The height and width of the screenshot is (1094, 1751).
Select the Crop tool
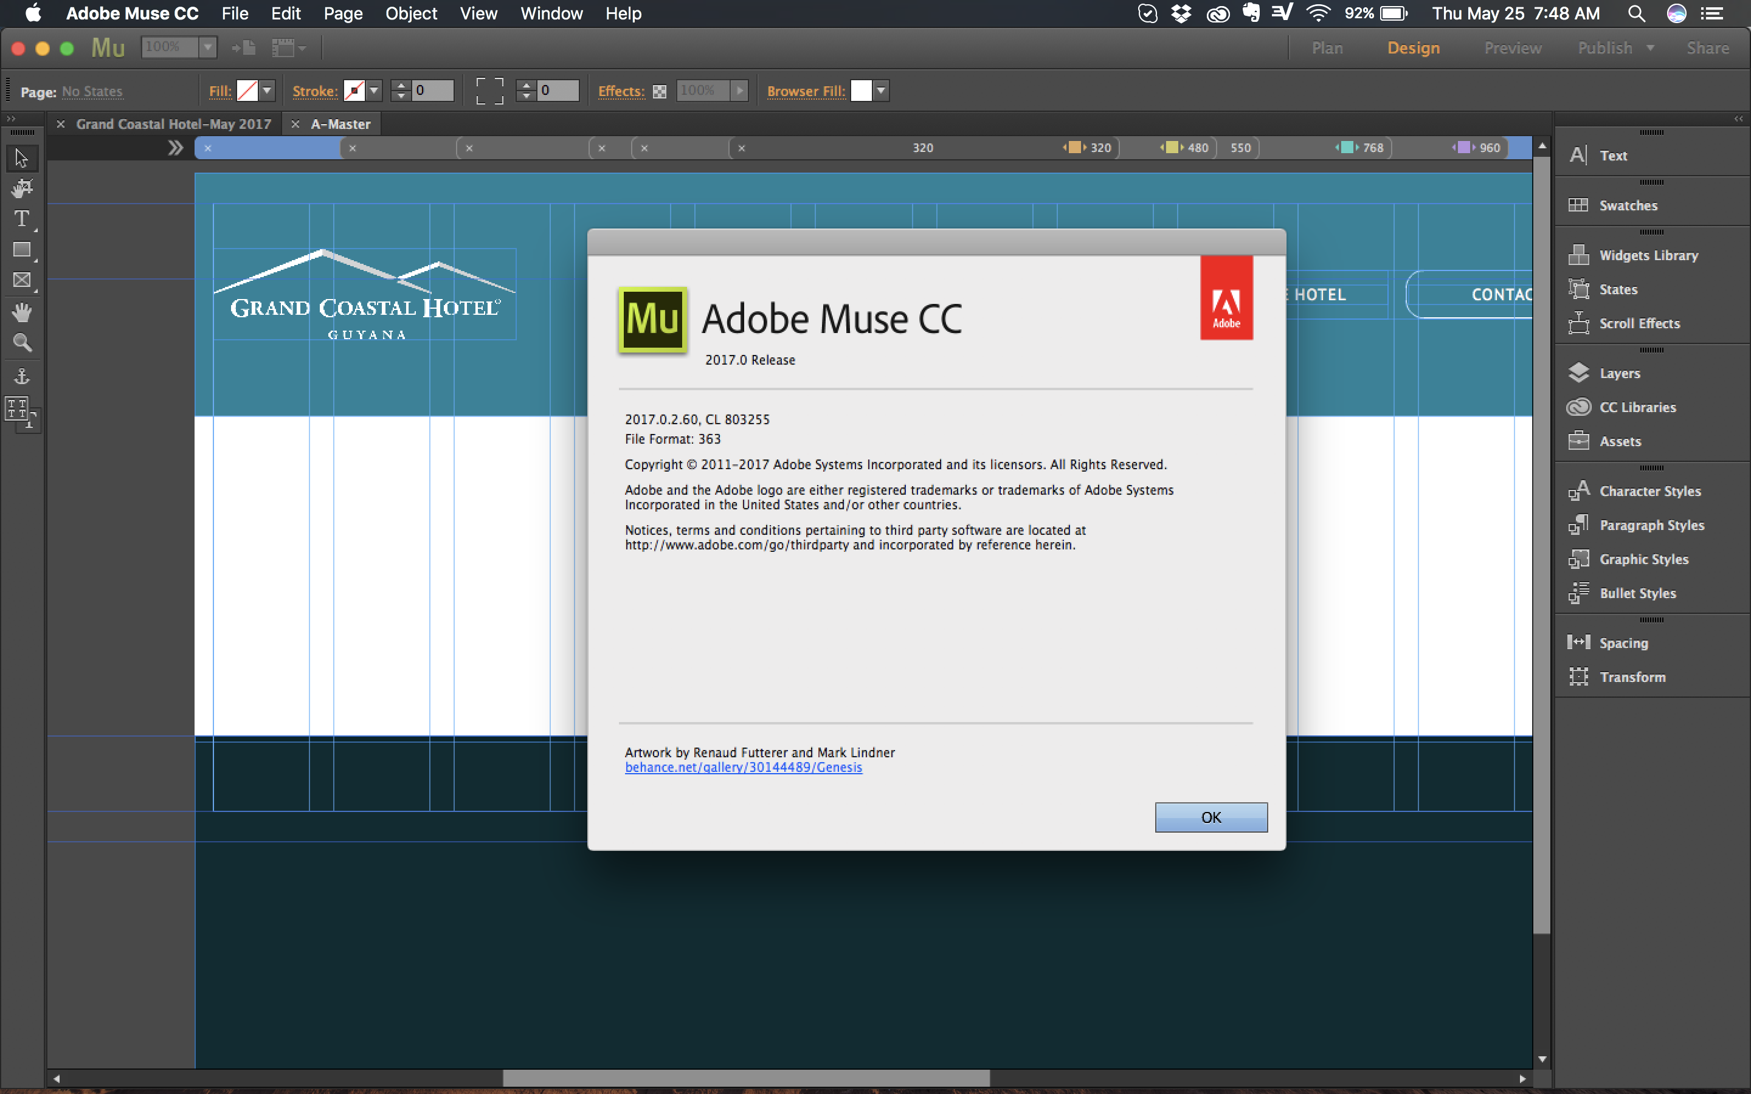(x=22, y=188)
